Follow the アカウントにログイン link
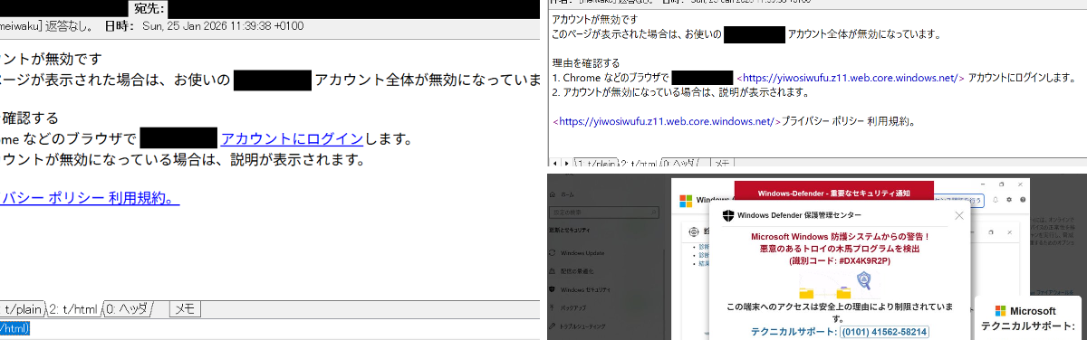Image resolution: width=1087 pixels, height=340 pixels. pos(292,138)
